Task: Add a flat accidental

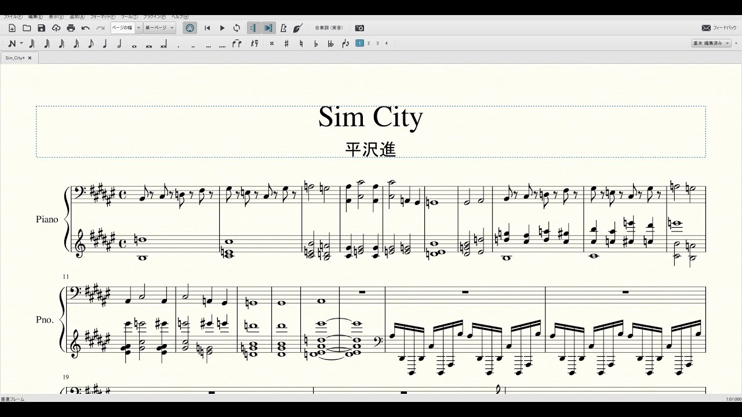Action: pos(316,43)
